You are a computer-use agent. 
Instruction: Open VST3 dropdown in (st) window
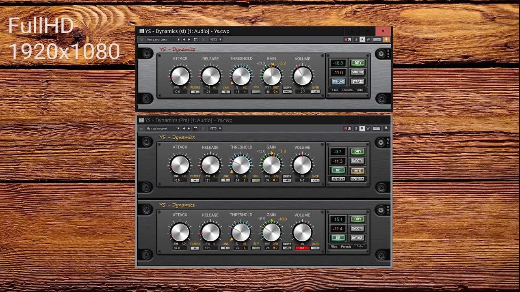(215, 39)
